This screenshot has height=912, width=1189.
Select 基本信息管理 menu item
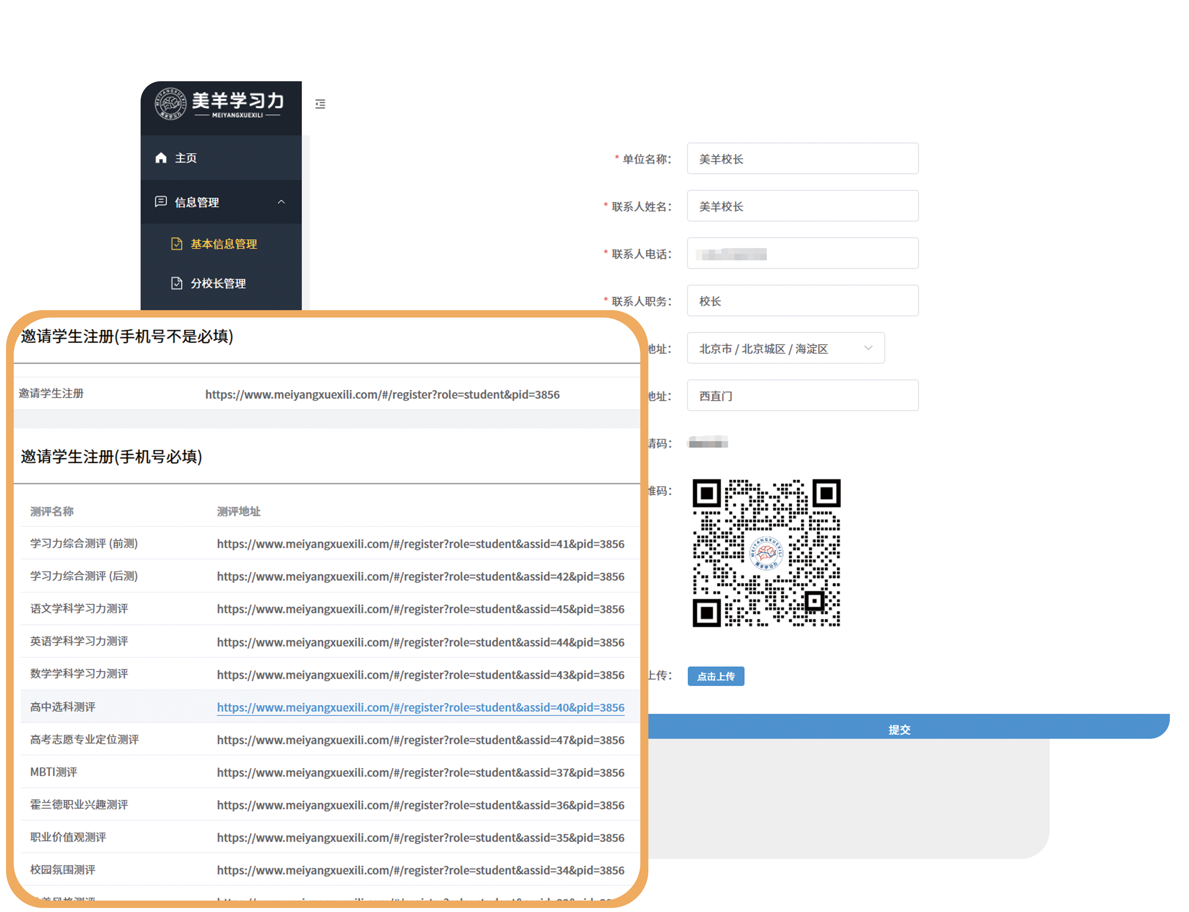click(224, 244)
